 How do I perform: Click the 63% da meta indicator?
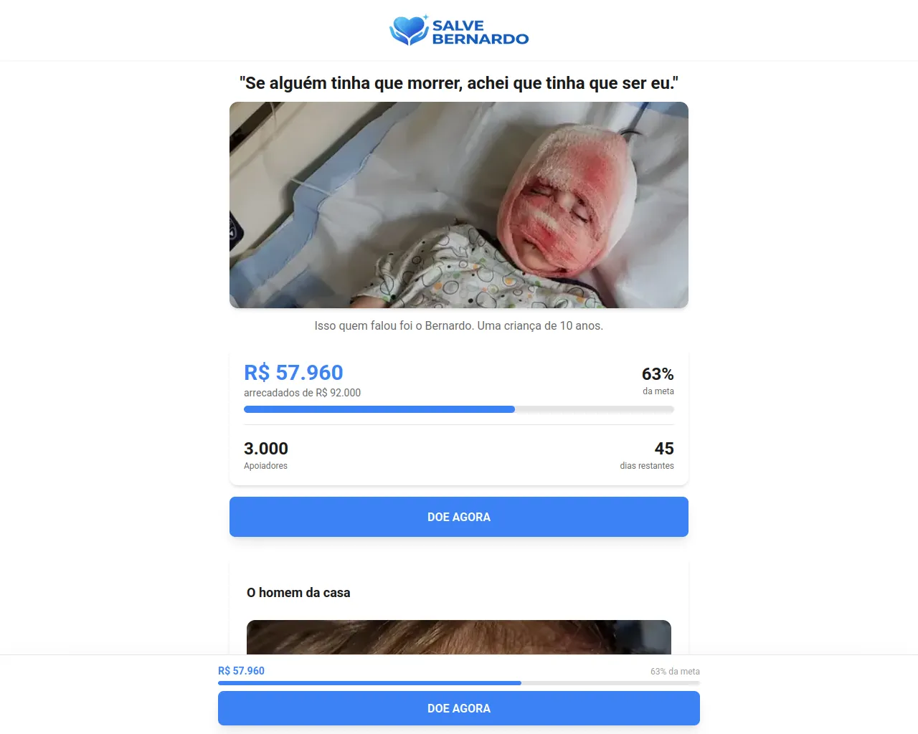click(x=658, y=381)
